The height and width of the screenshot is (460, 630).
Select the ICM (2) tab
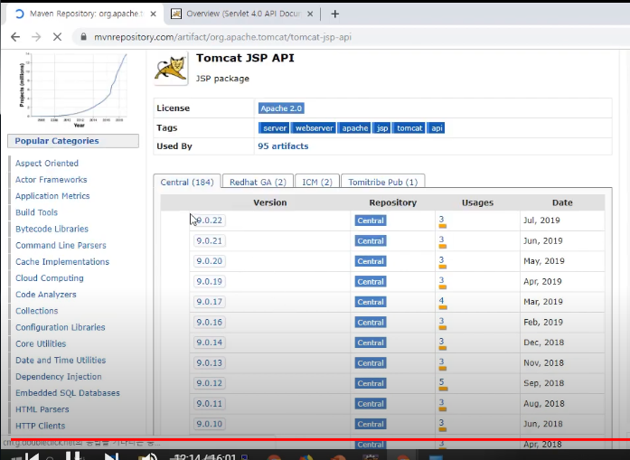click(317, 182)
